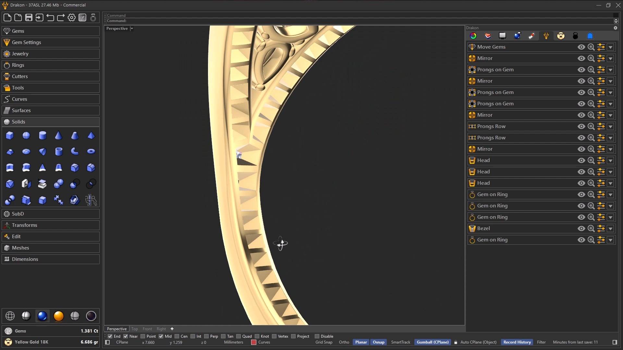Switch to the Top viewport tab
623x350 pixels.
135,329
